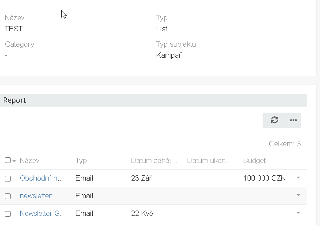This screenshot has height=226, width=320.
Task: Tick the Newsletter S... row checkbox
Action: [x=8, y=214]
